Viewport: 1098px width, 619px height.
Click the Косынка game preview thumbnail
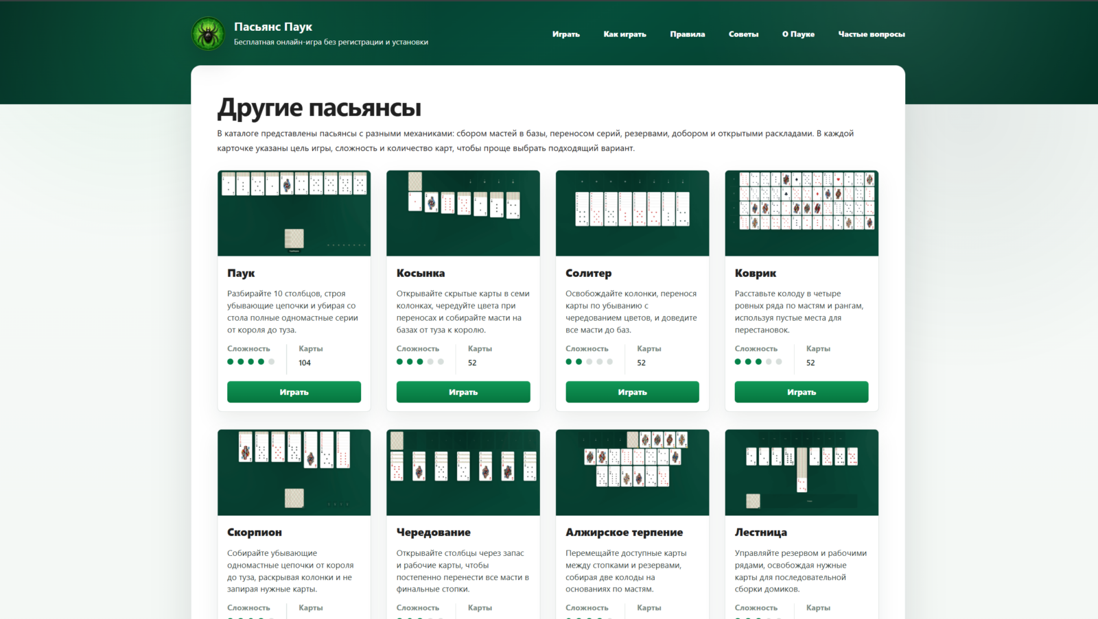463,213
